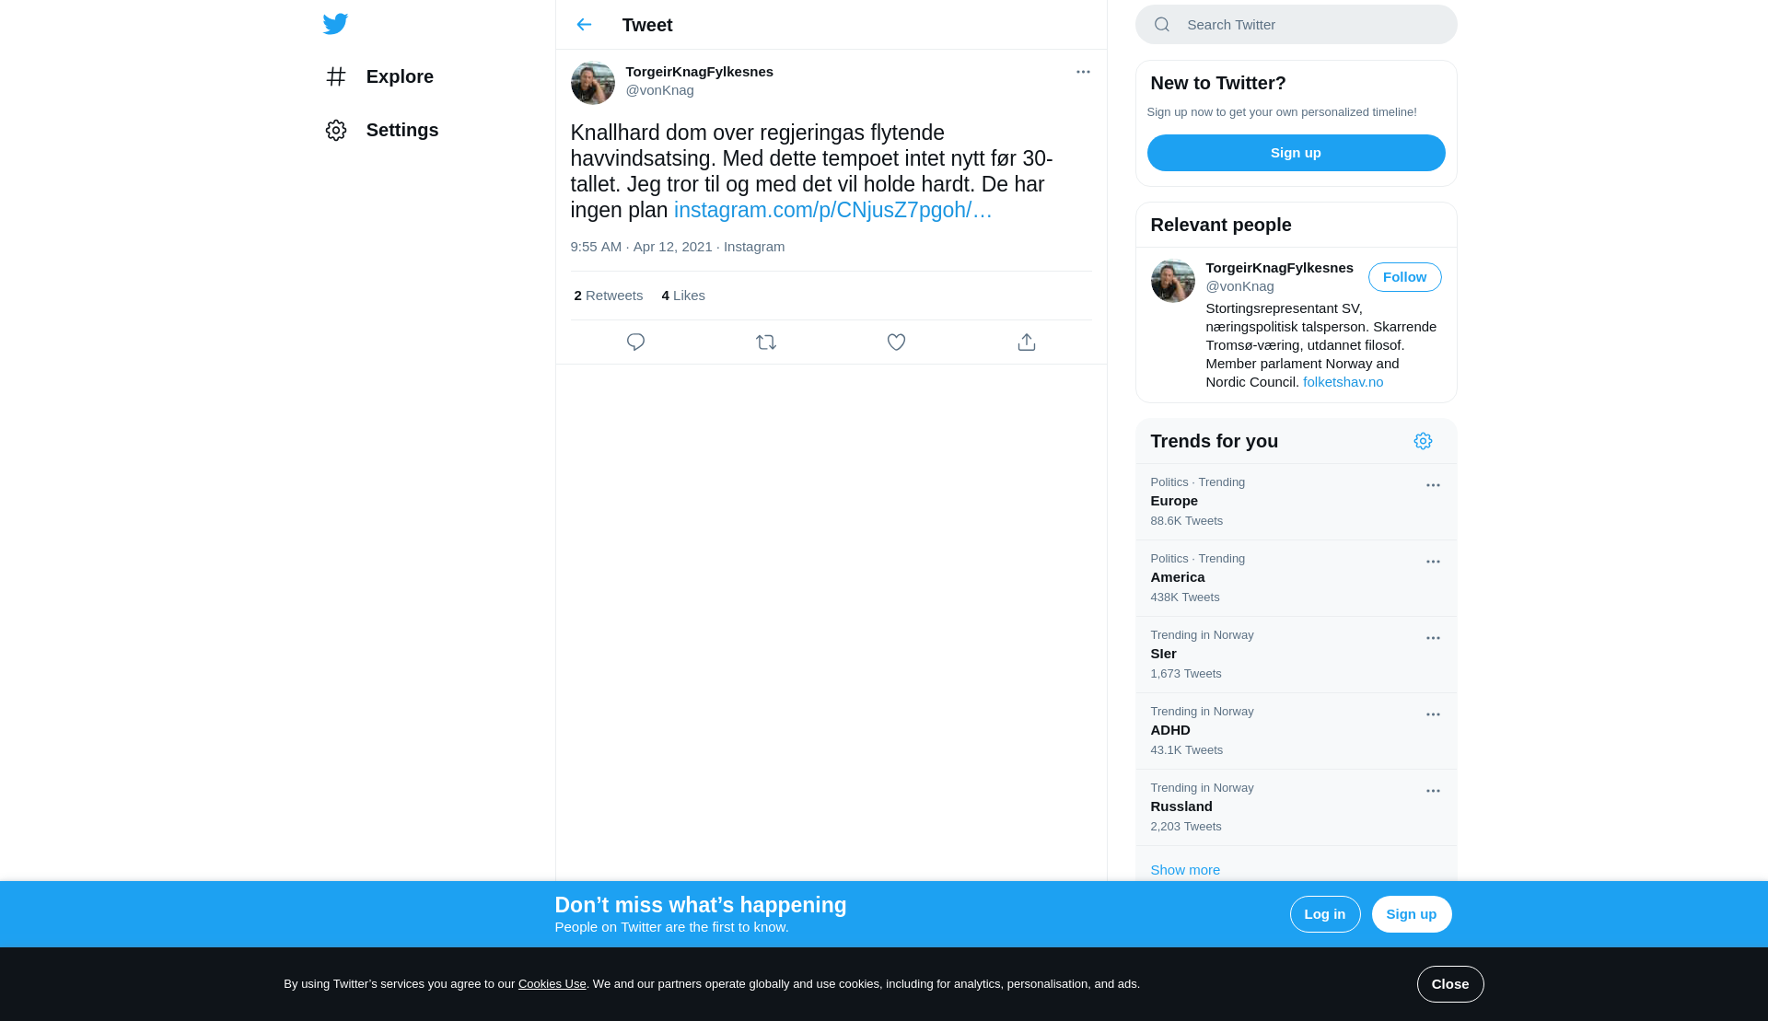Screen dimensions: 1768x1021
Task: Click the search magnifier icon
Action: (x=1162, y=25)
